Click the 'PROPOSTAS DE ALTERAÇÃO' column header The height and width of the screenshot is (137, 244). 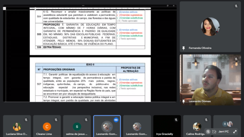pos(130,70)
